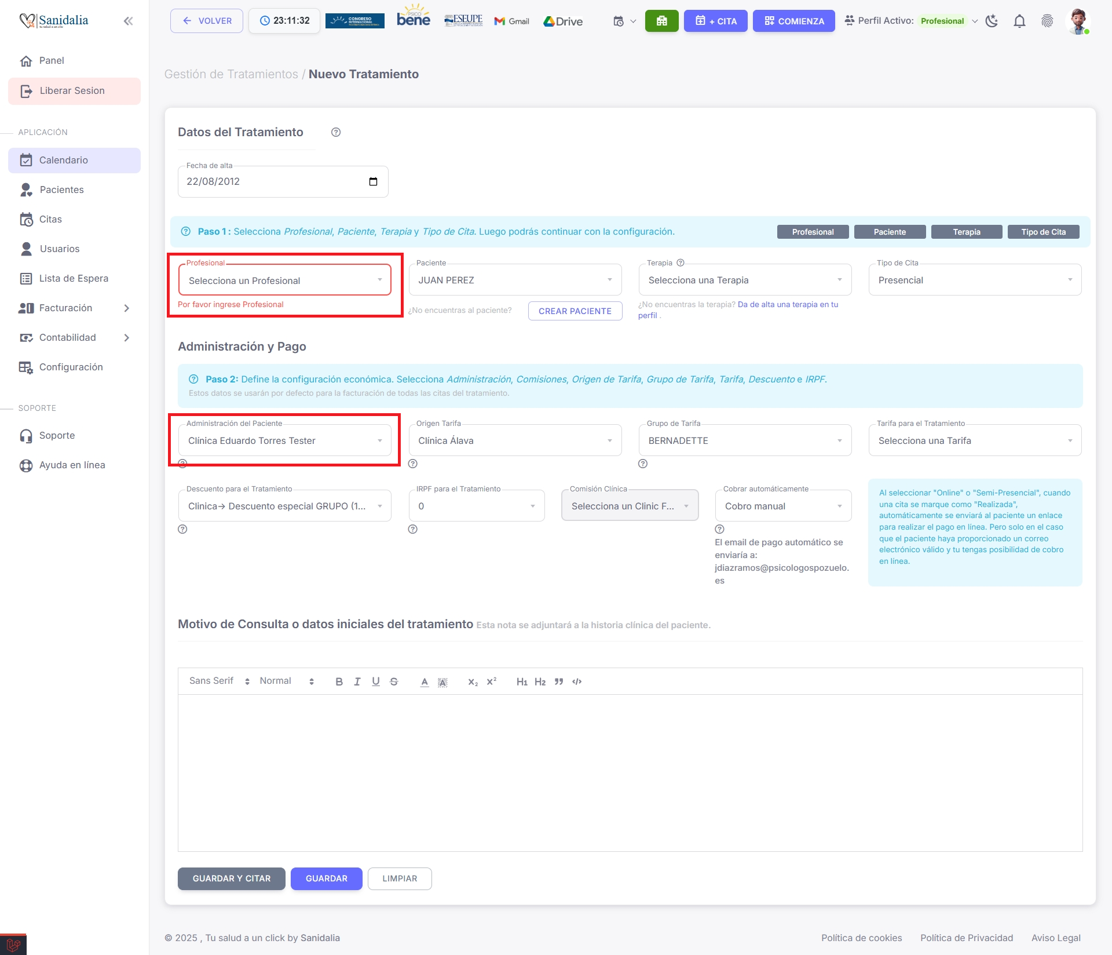
Task: Click inside the Motivo de Consulta text area
Action: pyautogui.click(x=630, y=772)
